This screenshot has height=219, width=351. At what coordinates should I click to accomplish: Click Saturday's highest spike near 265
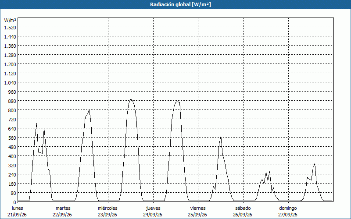click(x=269, y=171)
